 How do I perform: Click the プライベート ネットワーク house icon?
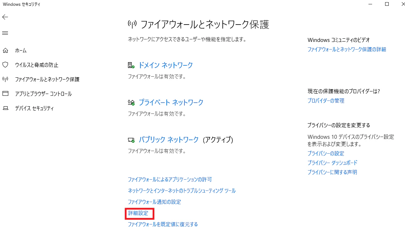pos(131,103)
